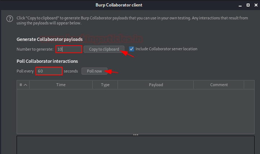This screenshot has width=260, height=154.
Task: Click the Copy to clipboard button
Action: 104,49
